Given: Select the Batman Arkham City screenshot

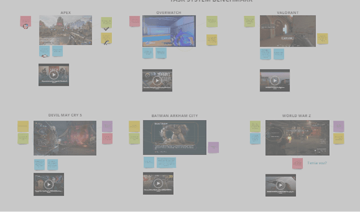Looking at the screenshot, I should pos(174,138).
